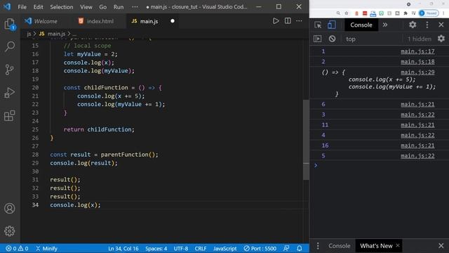Open the View menu
This screenshot has height=253, width=449.
pos(86,7)
